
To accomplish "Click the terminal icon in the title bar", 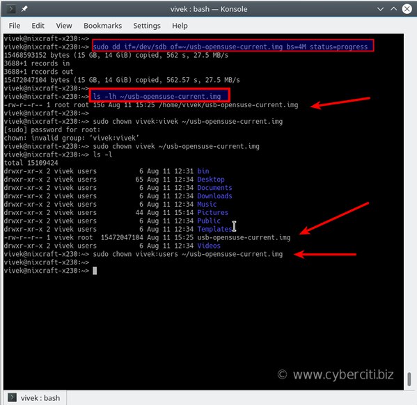I will point(11,9).
